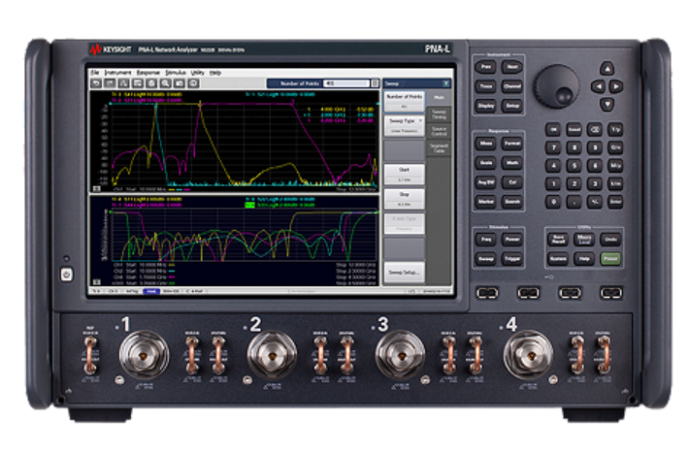689x451 pixels.
Task: Push the up arrow navigation key
Action: 607,68
